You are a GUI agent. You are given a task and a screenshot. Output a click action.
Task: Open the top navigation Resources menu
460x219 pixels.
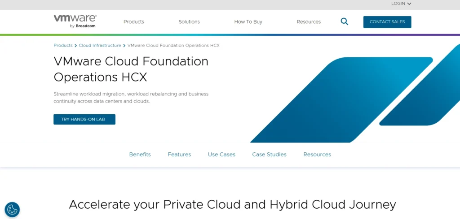[x=309, y=21]
